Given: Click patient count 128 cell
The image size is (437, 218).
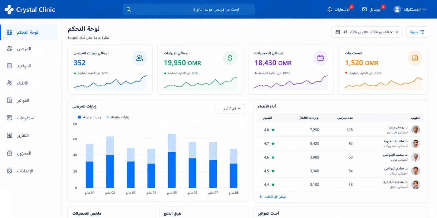Looking at the screenshot, I should click(x=350, y=130).
